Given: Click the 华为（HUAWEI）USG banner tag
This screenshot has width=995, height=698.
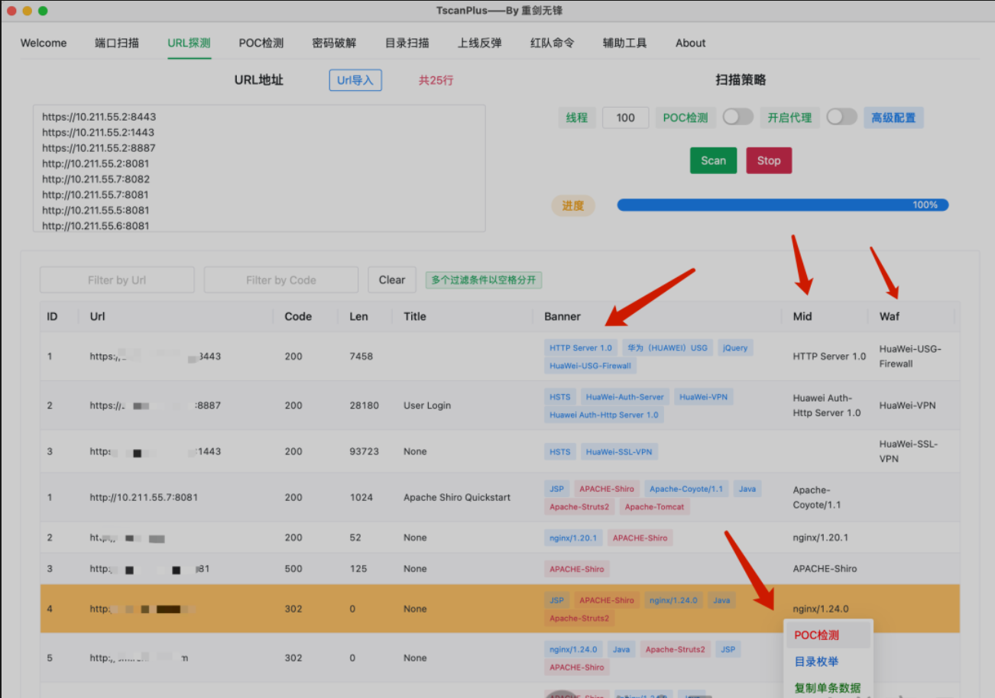Looking at the screenshot, I should click(668, 347).
